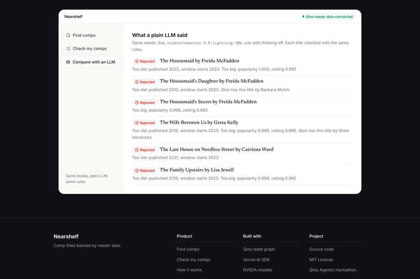Click the magnifier icon beside Find comps
Viewport: 420px width, 279px height.
(x=68, y=35)
